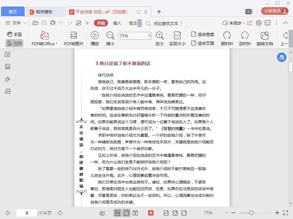The height and width of the screenshot is (219, 293).
Task: Click the zoom slider handle in status bar
Action: 251,213
